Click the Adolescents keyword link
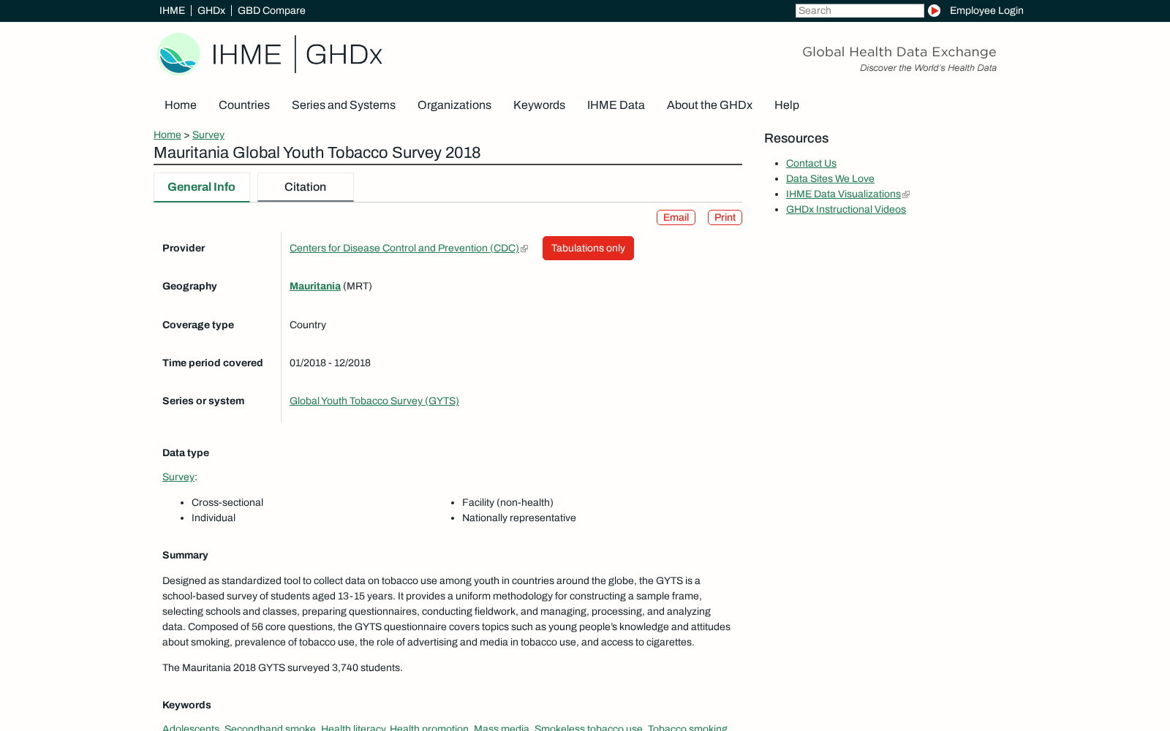This screenshot has width=1170, height=731. 191,727
